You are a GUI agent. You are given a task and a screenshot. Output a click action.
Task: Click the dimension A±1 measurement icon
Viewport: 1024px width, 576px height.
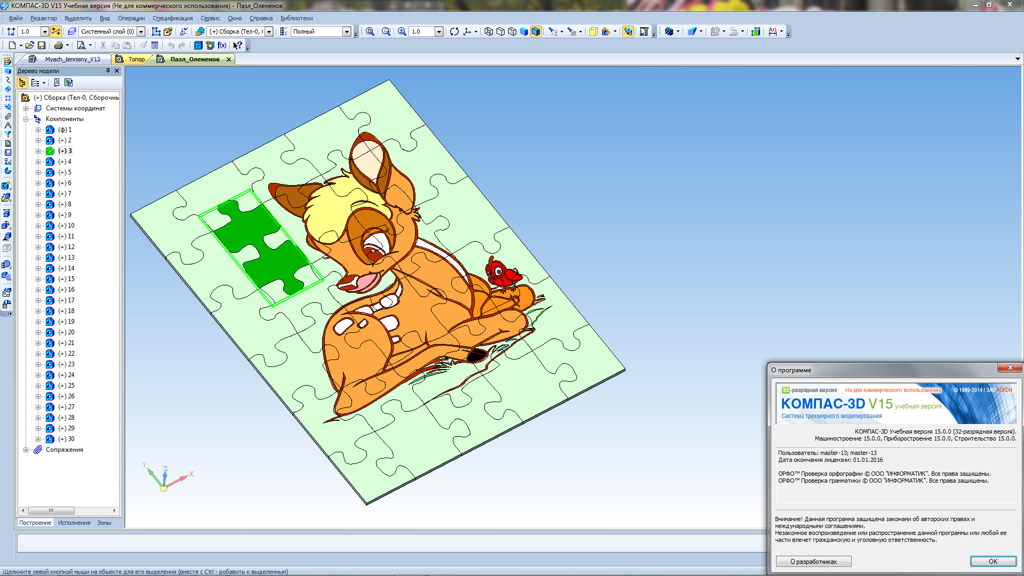point(773,31)
